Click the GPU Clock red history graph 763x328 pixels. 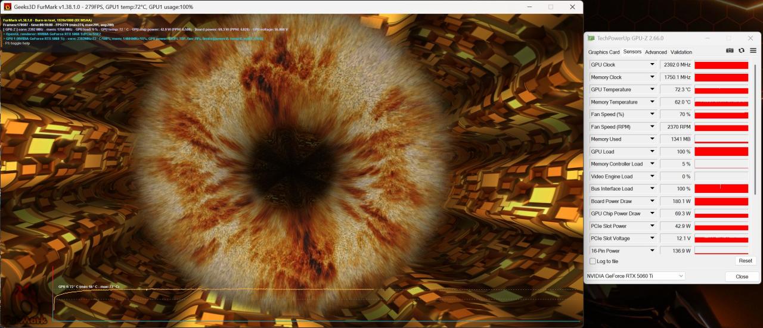pyautogui.click(x=721, y=65)
